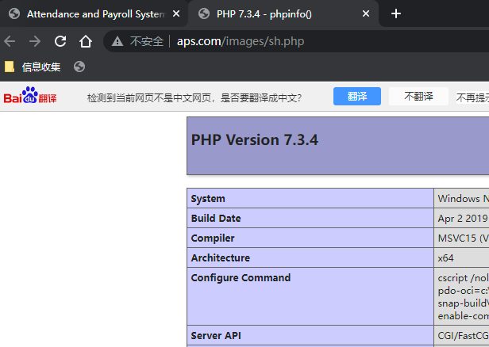The width and height of the screenshot is (489, 347).
Task: Click the 不再提示 button
Action: pos(472,97)
